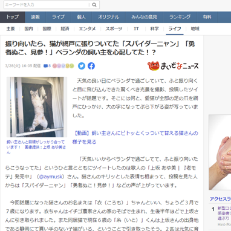Screen dimensions: 231x231
Task: Select the エンタメ category
Action: click(87, 29)
